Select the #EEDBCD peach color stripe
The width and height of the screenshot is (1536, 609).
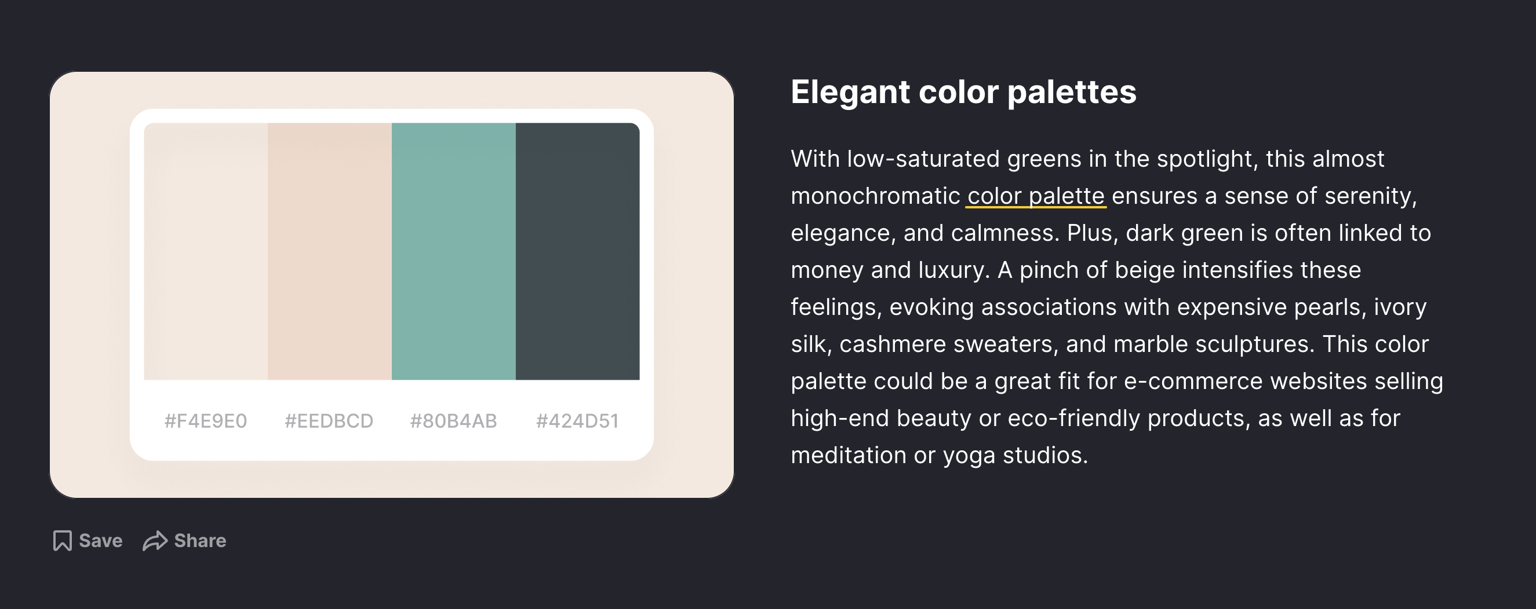click(330, 251)
